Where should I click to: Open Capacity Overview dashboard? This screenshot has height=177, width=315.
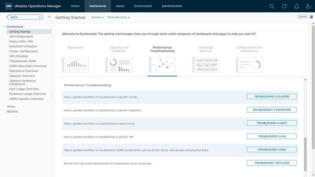click(22, 76)
